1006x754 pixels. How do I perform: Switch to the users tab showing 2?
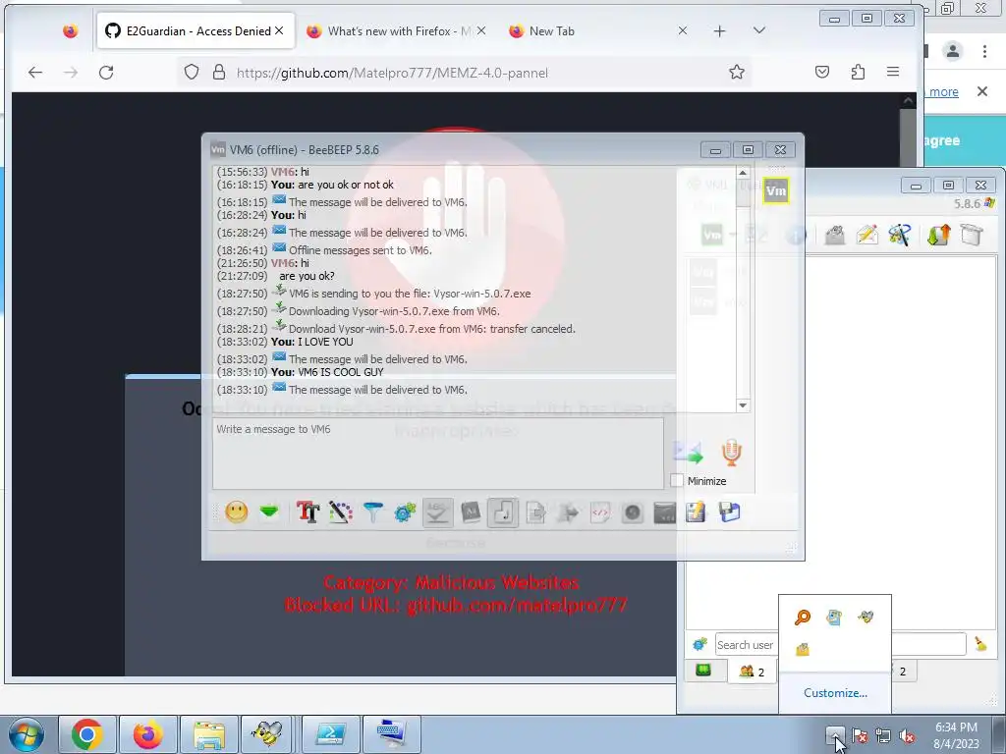tap(752, 672)
